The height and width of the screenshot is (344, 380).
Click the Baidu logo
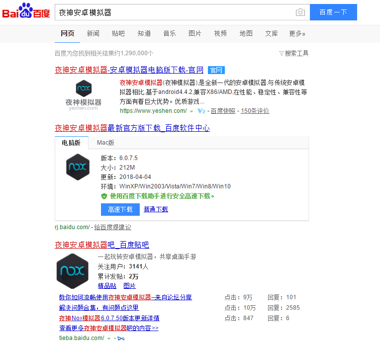(x=26, y=11)
